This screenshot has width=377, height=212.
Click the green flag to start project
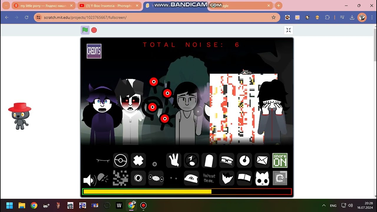coord(85,30)
